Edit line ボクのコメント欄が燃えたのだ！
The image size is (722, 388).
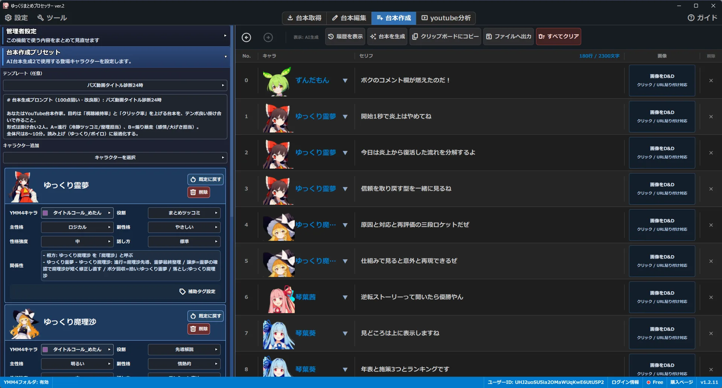[x=405, y=80]
